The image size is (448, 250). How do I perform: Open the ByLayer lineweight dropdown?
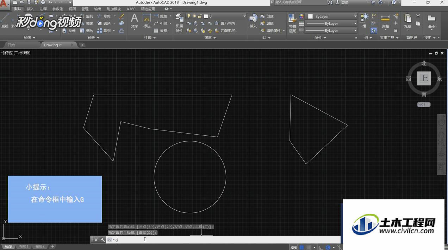332,24
